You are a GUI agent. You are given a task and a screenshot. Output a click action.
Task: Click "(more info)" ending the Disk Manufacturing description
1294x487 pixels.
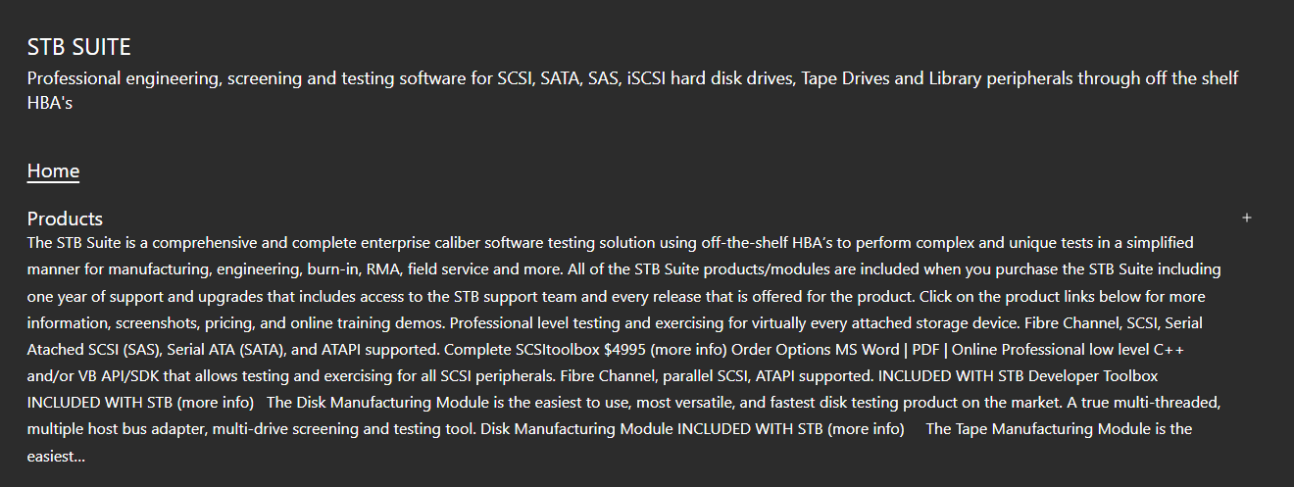click(866, 428)
